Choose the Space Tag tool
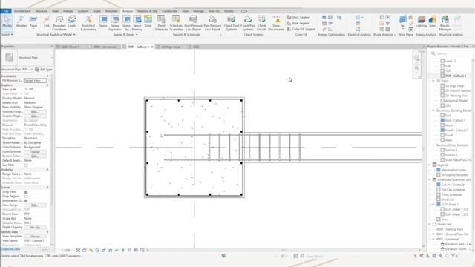The height and width of the screenshot is (267, 475). coord(126,23)
